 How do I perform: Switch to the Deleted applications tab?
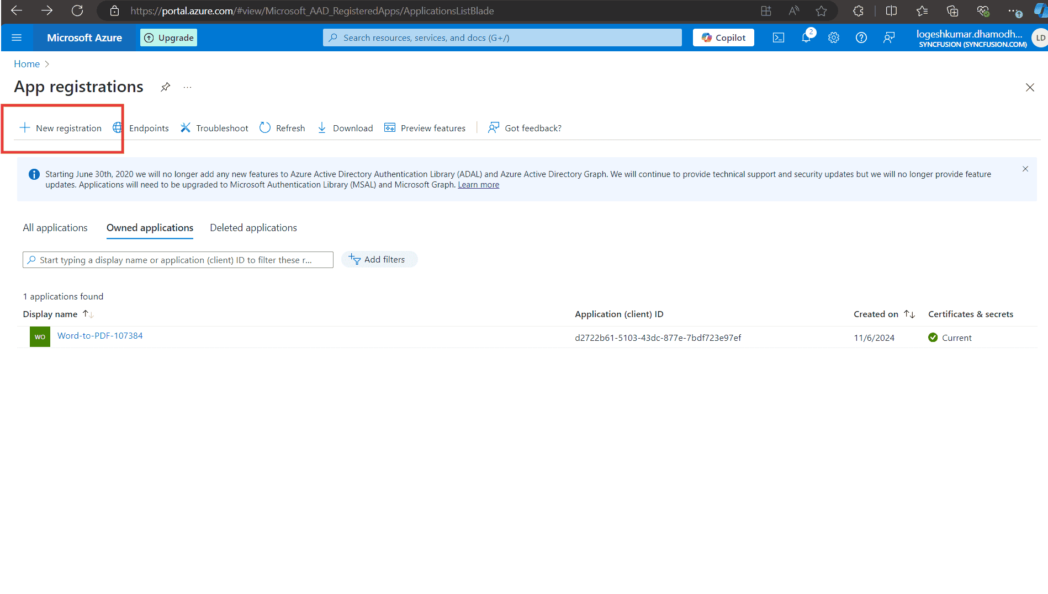tap(253, 227)
